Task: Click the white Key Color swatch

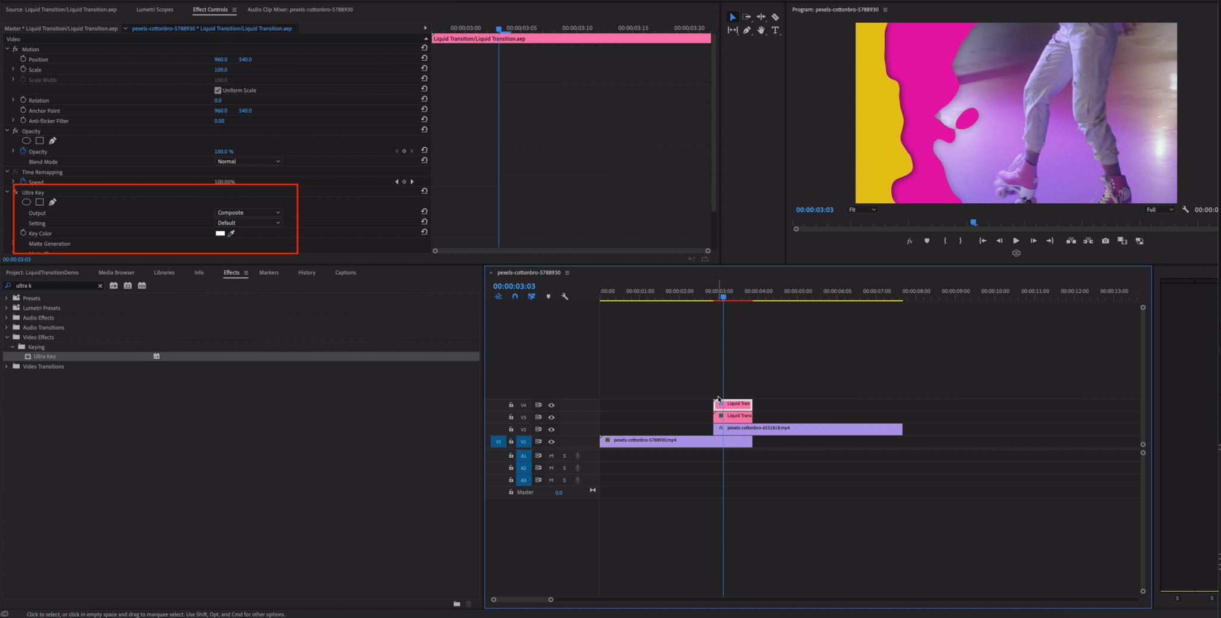Action: (220, 234)
